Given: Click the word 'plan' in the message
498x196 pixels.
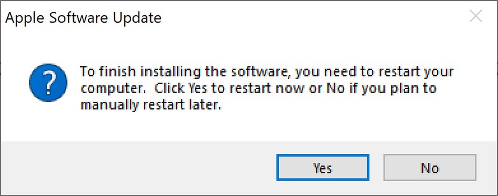Looking at the screenshot, I should coord(401,89).
